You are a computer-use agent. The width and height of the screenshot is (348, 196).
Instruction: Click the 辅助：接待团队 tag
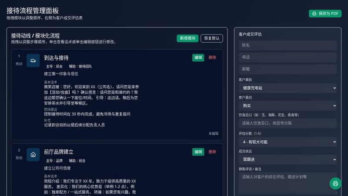(80, 67)
